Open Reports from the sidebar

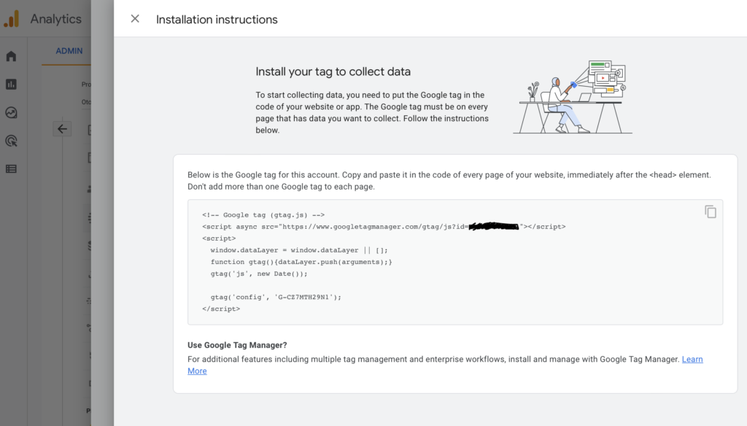[11, 85]
